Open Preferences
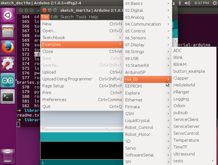The height and width of the screenshot is (165, 218). 82,100
